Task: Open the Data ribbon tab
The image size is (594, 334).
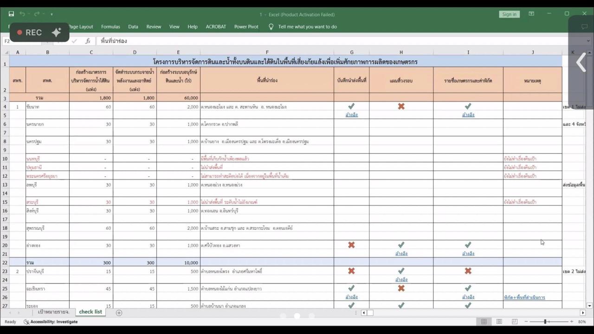Action: pos(133,26)
